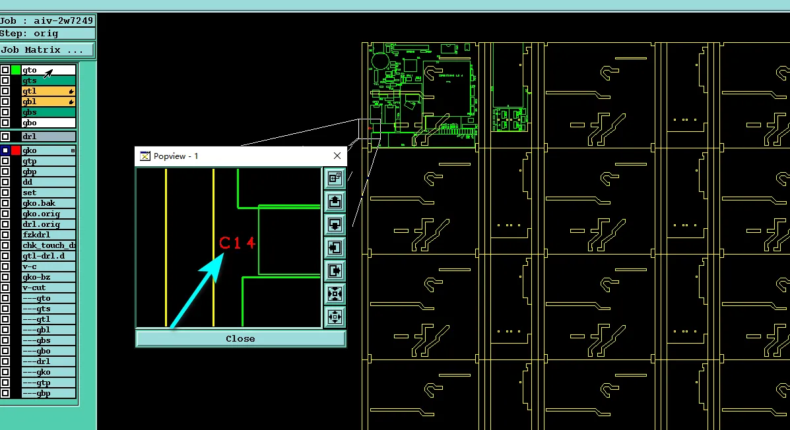Select the ---gto layer row

click(x=48, y=298)
